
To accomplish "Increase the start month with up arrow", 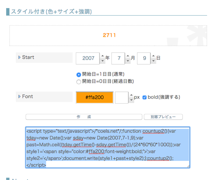I will pos(128,56).
